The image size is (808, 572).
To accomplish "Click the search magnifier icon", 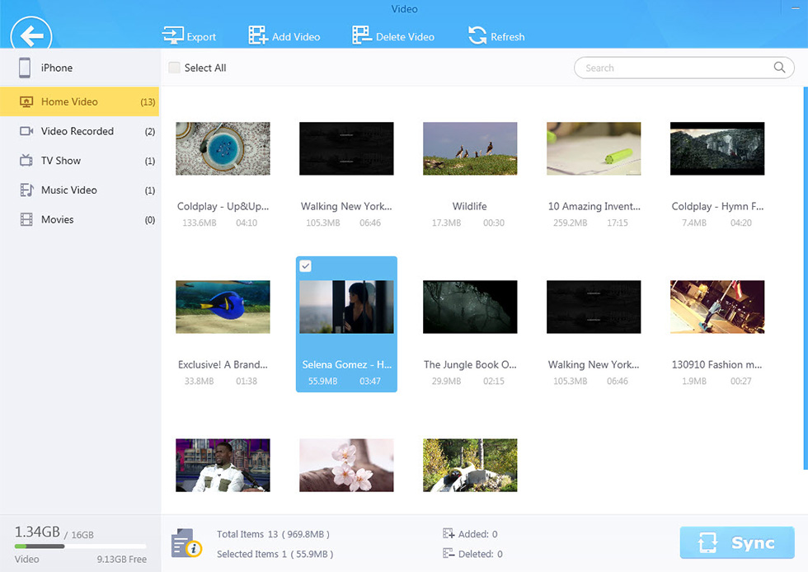I will (x=780, y=68).
